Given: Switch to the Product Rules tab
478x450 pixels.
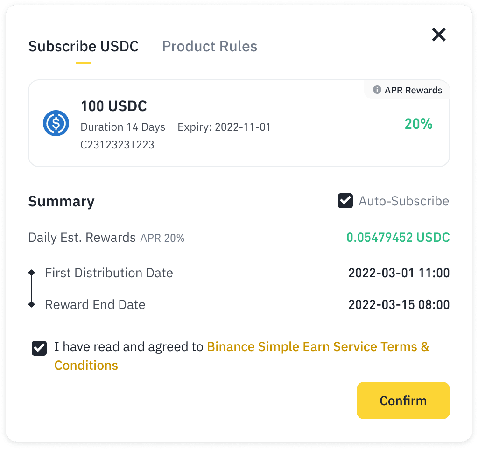Looking at the screenshot, I should click(x=209, y=47).
